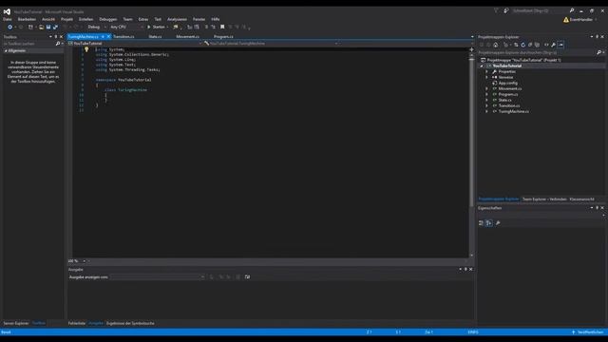Open the Datei menu
Viewport: 608px width, 342px height.
click(x=8, y=19)
